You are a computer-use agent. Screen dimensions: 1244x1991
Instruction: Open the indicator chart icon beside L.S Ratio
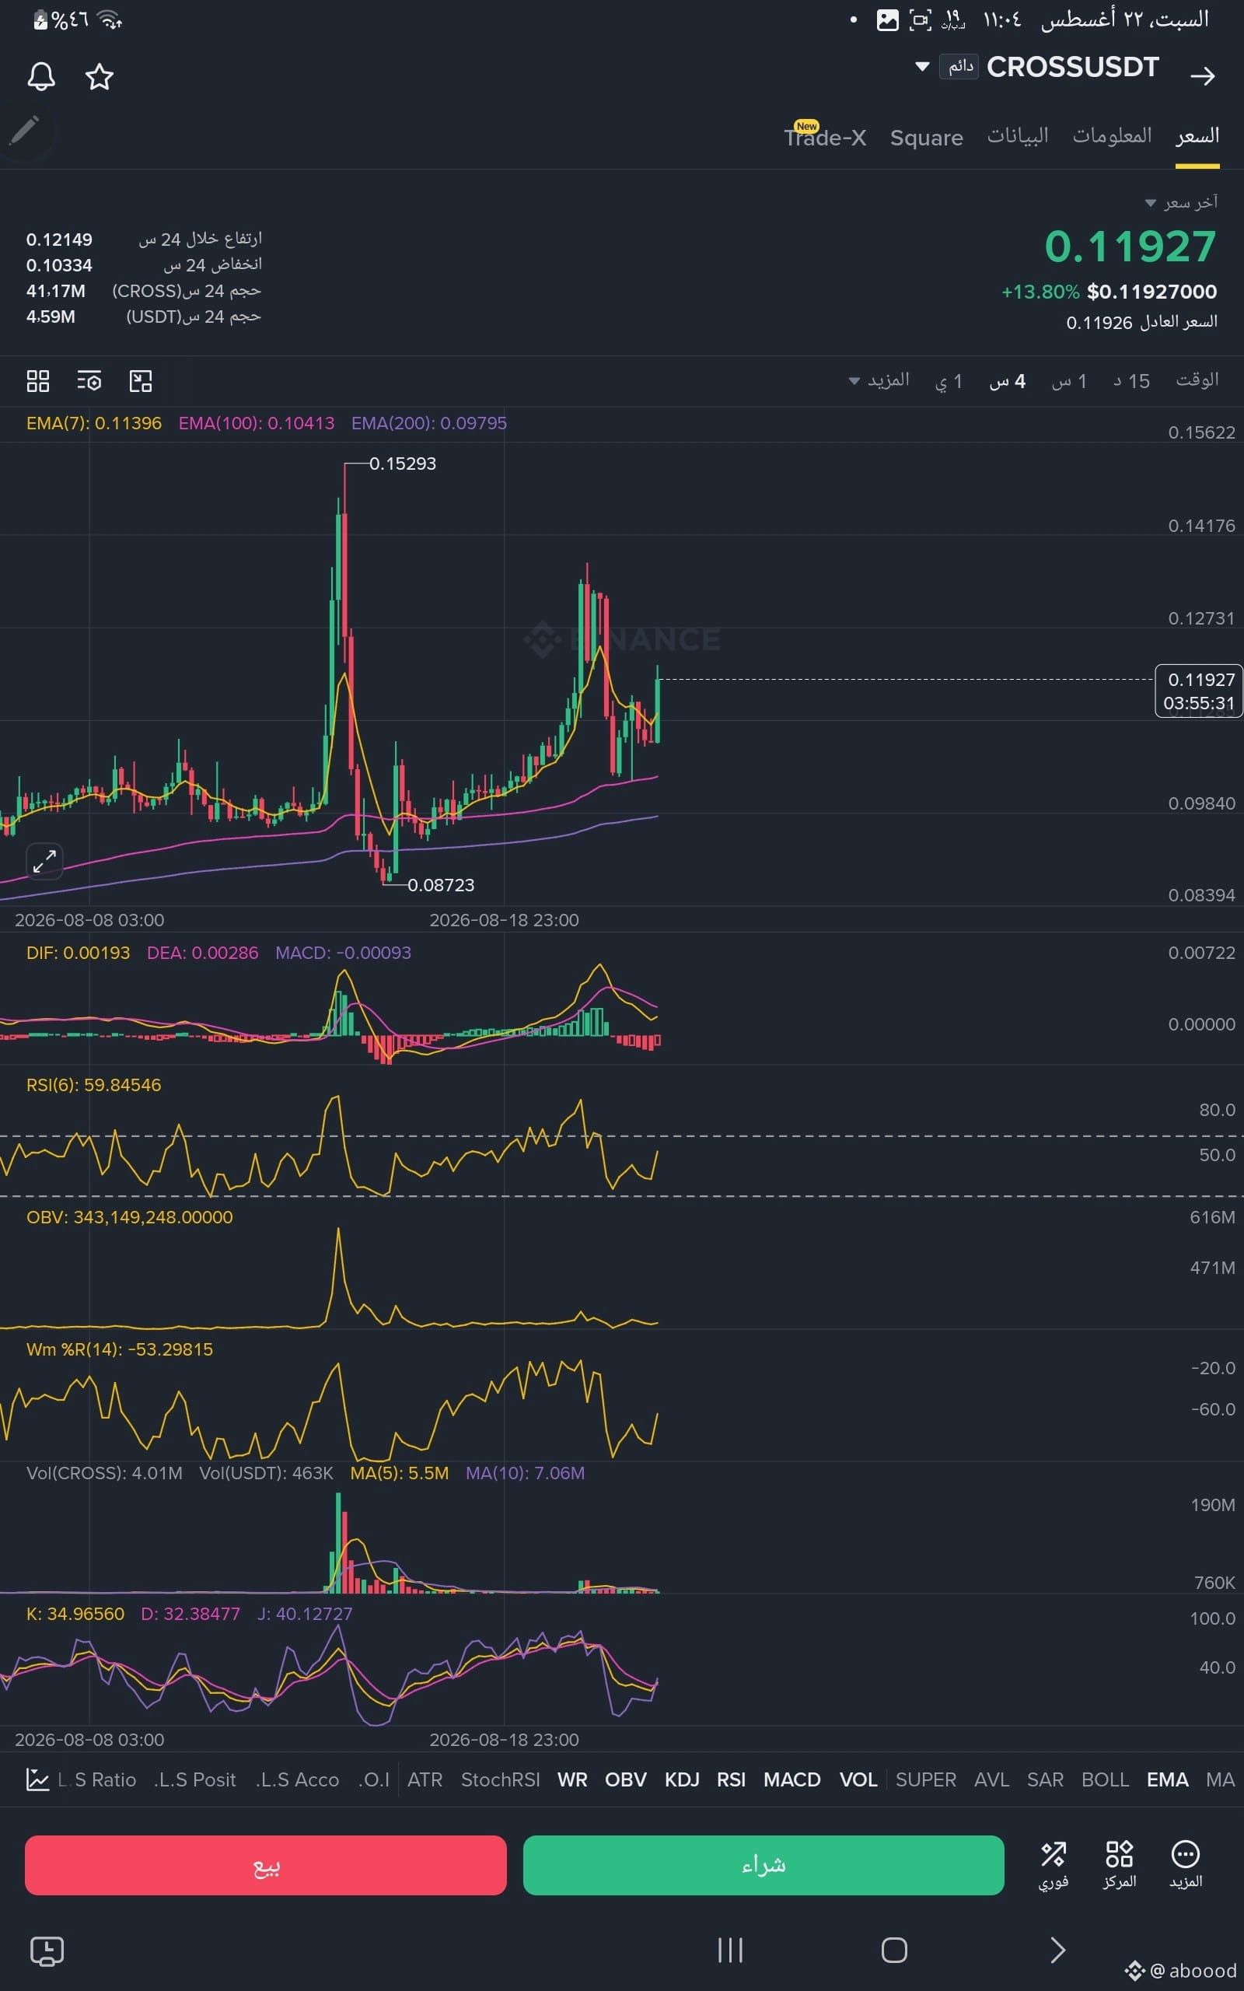coord(37,1779)
